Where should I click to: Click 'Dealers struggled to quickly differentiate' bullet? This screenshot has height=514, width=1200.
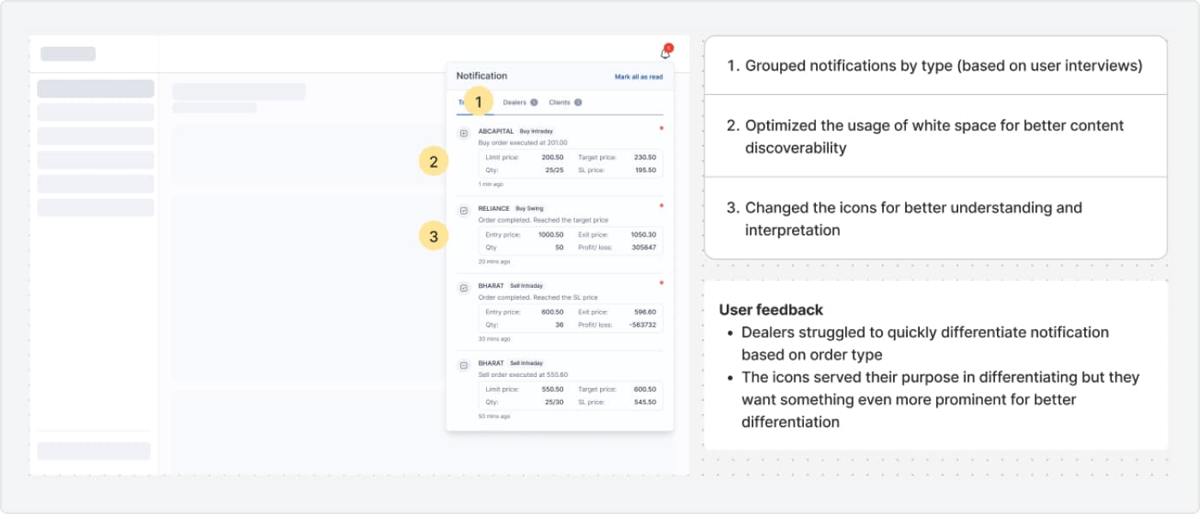925,344
